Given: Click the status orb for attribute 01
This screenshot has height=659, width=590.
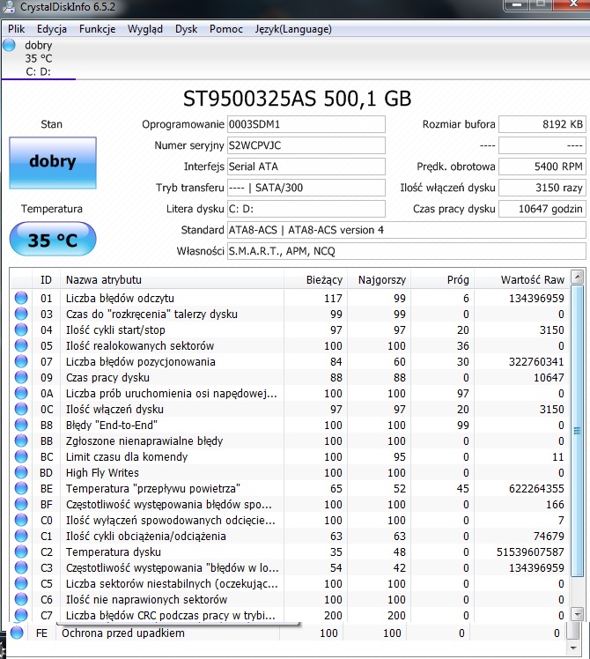Looking at the screenshot, I should [21, 298].
